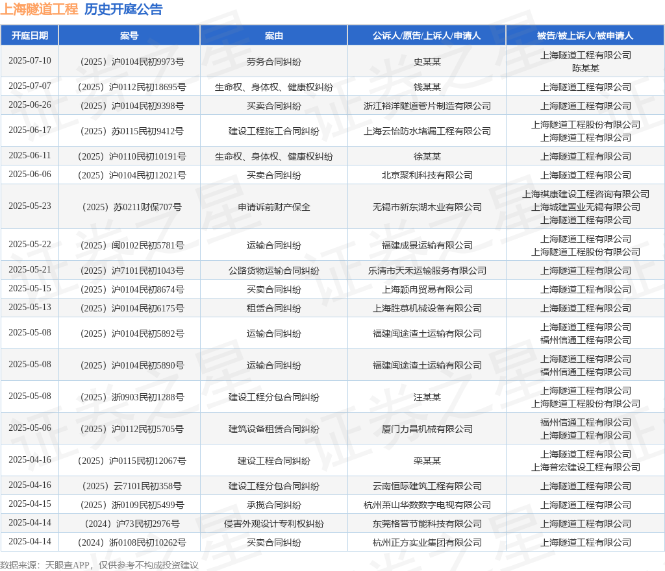Click case number 沪0104民初9973号
Image resolution: width=665 pixels, height=571 pixels.
coord(132,62)
